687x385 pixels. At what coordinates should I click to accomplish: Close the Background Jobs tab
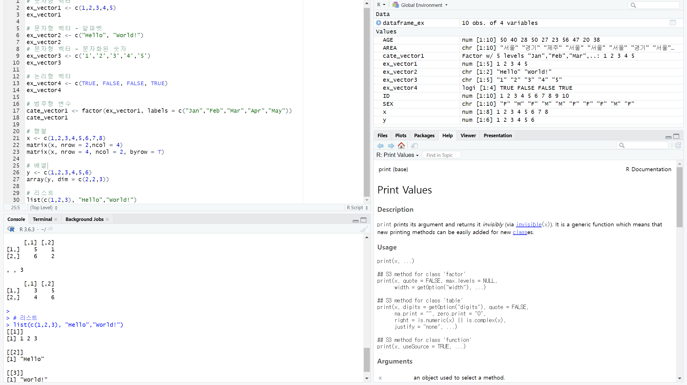[x=107, y=219]
